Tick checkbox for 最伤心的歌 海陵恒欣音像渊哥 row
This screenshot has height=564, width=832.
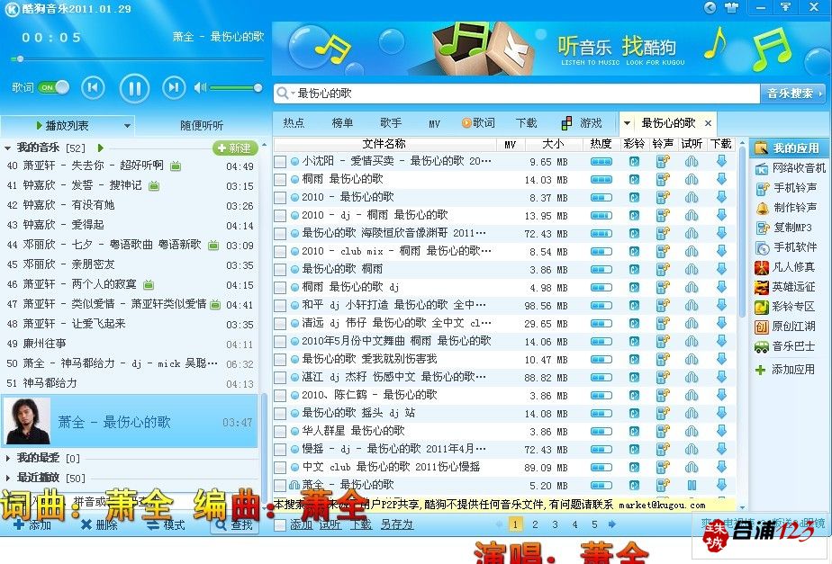tap(280, 234)
